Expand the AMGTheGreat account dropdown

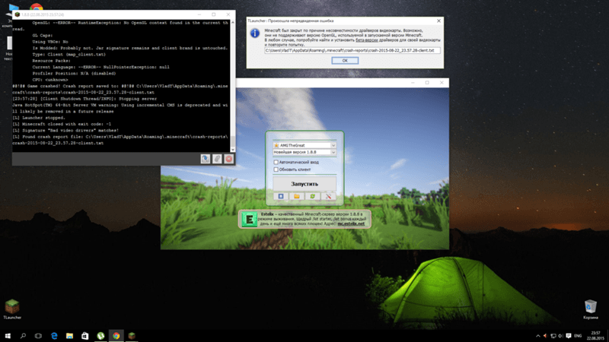point(304,145)
